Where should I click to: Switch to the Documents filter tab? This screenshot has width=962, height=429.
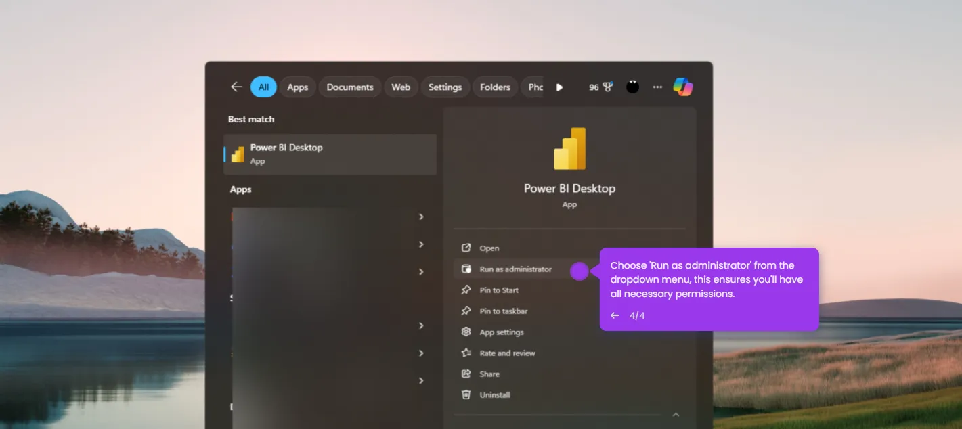tap(350, 87)
